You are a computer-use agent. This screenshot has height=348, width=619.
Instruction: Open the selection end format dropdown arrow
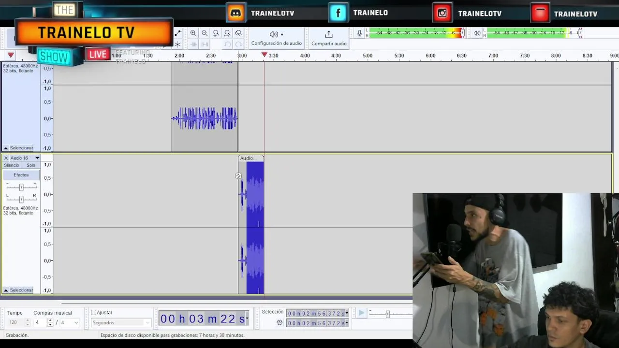(347, 323)
